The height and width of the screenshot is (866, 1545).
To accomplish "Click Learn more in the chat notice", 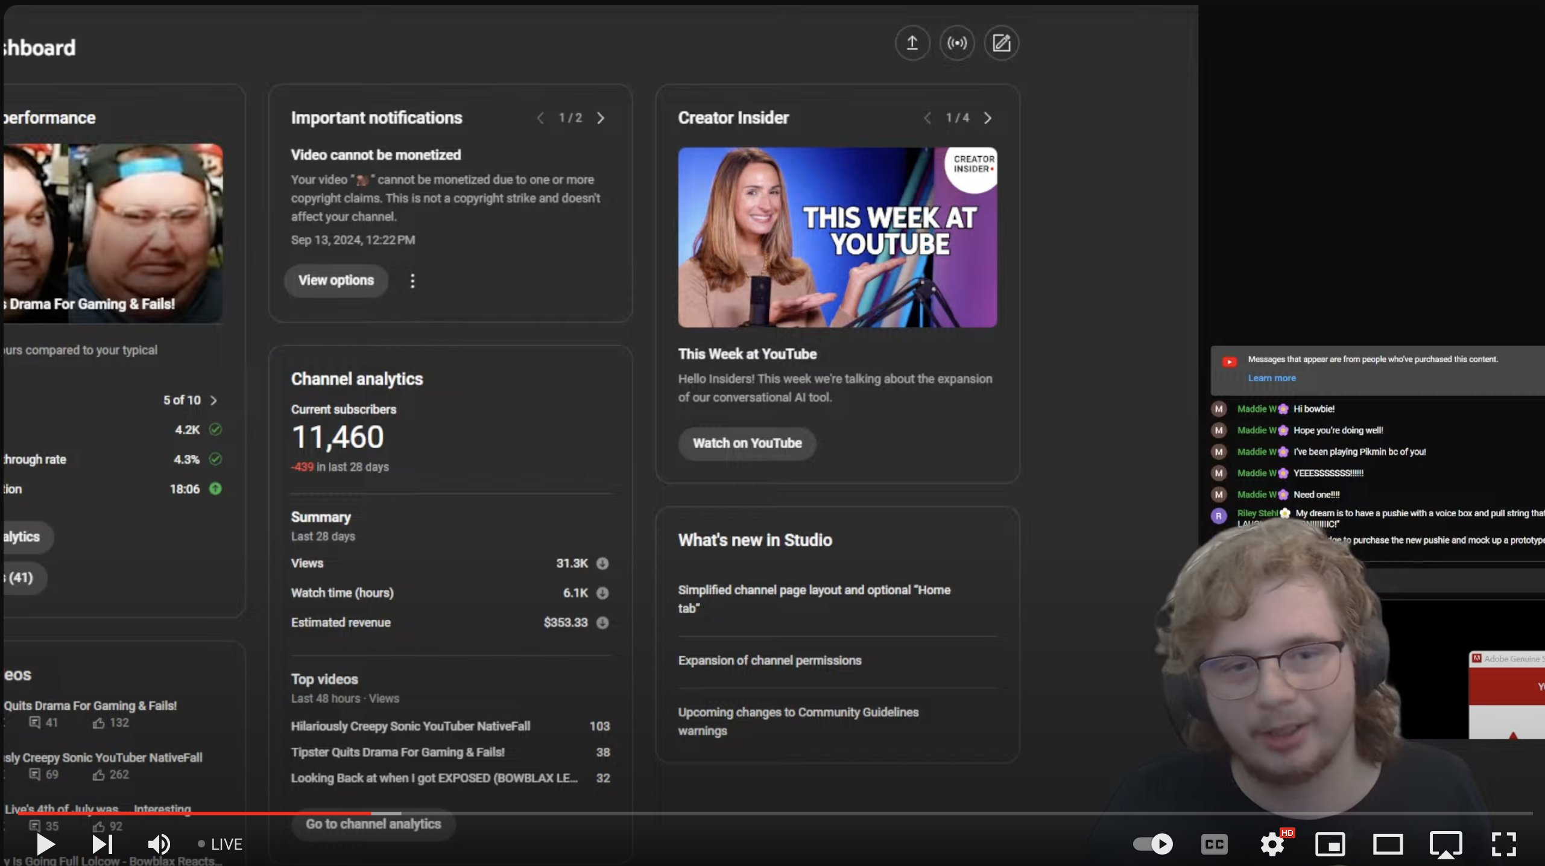I will point(1271,378).
